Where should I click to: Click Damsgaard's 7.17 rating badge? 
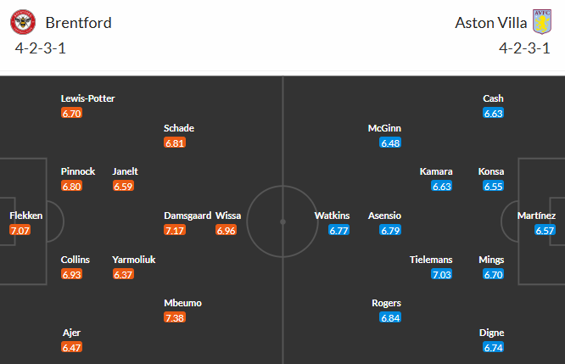coord(175,230)
